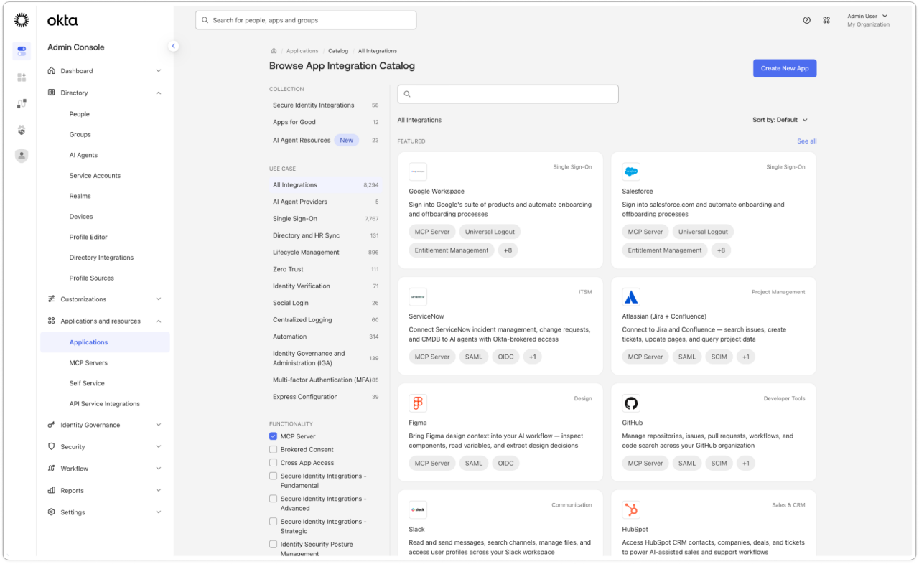
Task: Click the Dashboard home icon in the sidebar
Action: [52, 71]
